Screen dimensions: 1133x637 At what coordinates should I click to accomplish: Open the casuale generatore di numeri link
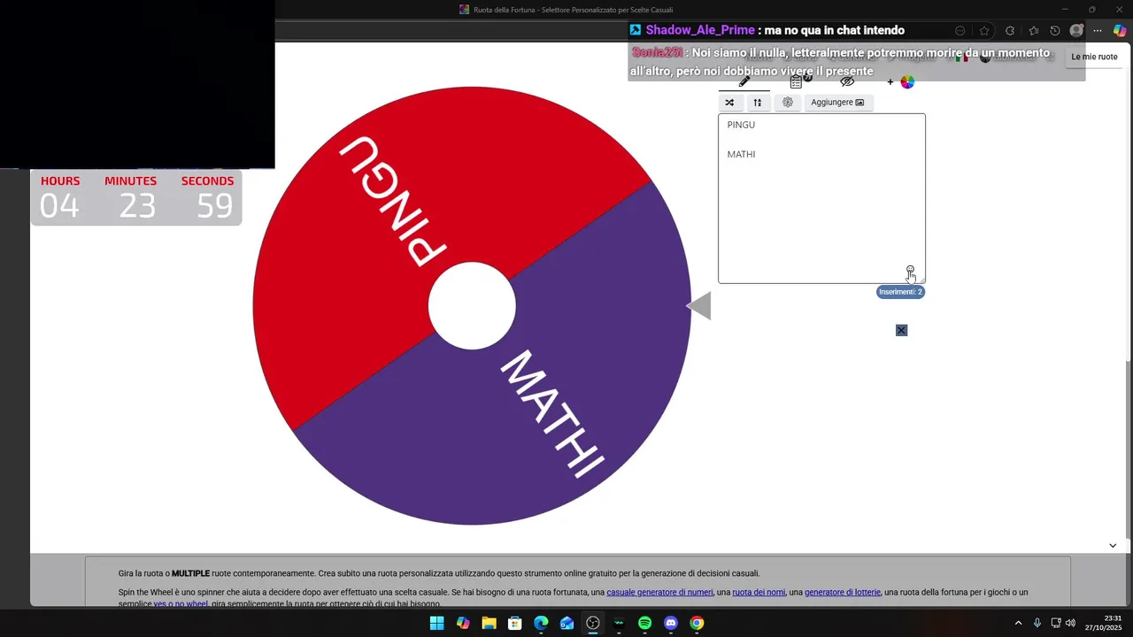coord(659,593)
